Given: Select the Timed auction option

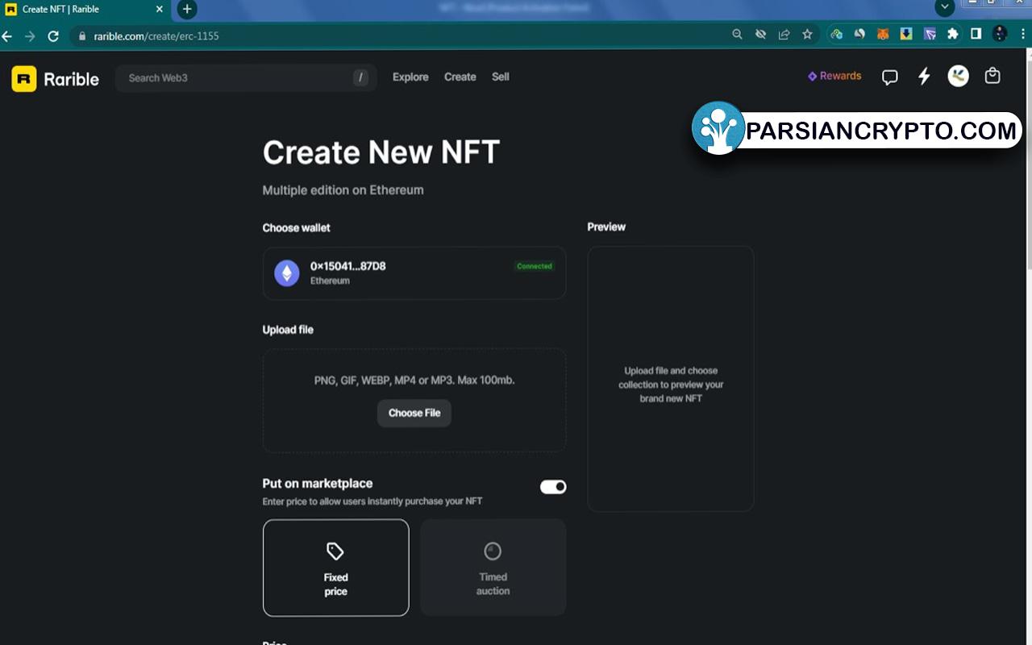Looking at the screenshot, I should pos(493,568).
